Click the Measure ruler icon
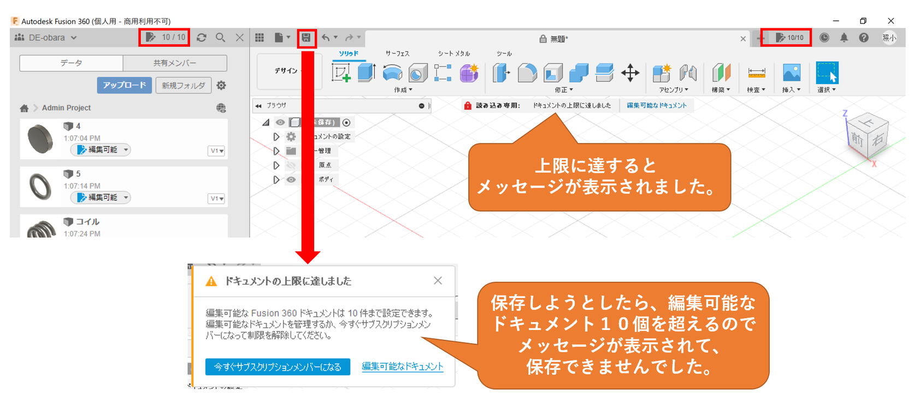914x419 pixels. (x=757, y=73)
